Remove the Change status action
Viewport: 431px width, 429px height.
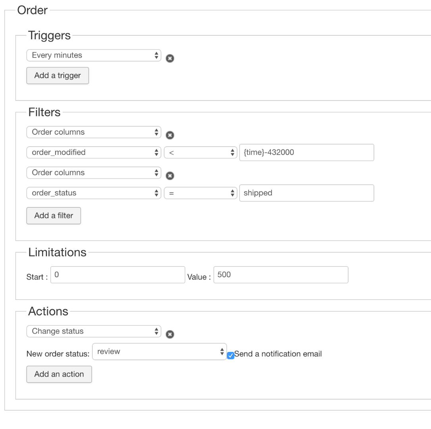tap(170, 334)
